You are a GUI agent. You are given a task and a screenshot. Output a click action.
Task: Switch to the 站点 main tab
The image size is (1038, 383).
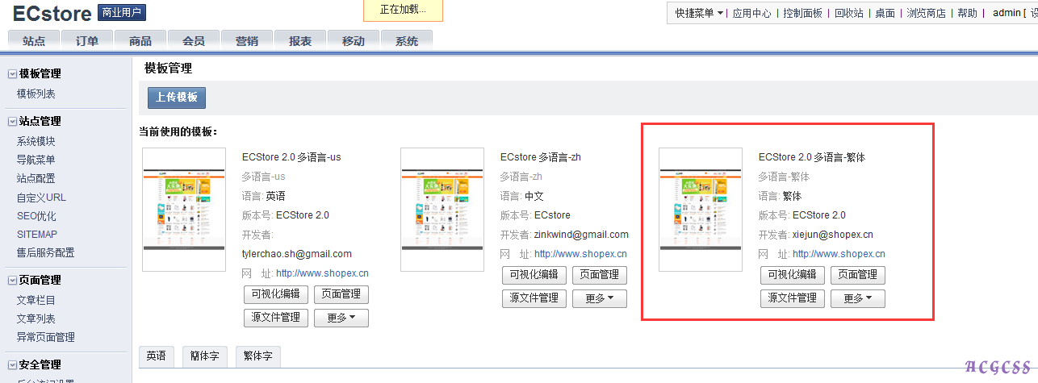[34, 41]
